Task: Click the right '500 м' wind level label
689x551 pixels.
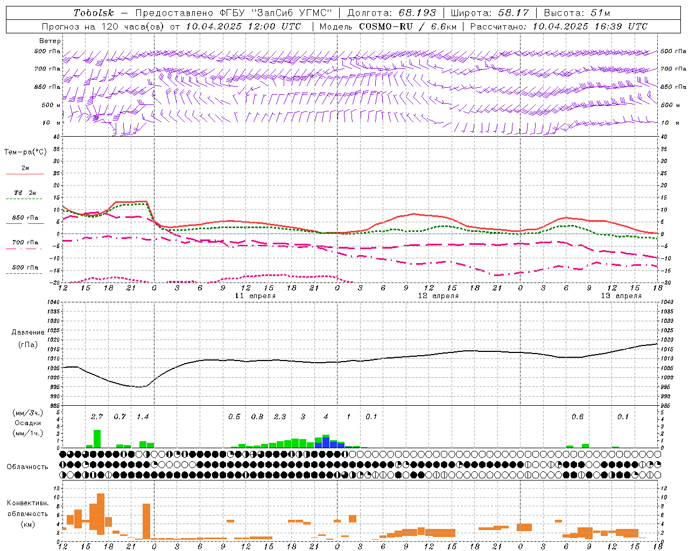Action: pos(670,105)
